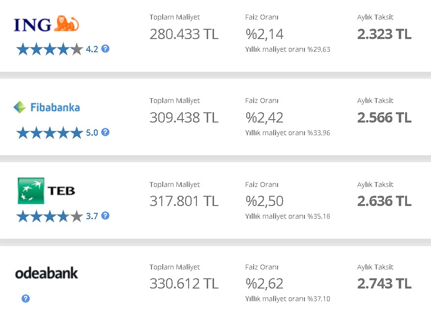Select Fibabanka monthly installment 2.566 TL

point(384,118)
